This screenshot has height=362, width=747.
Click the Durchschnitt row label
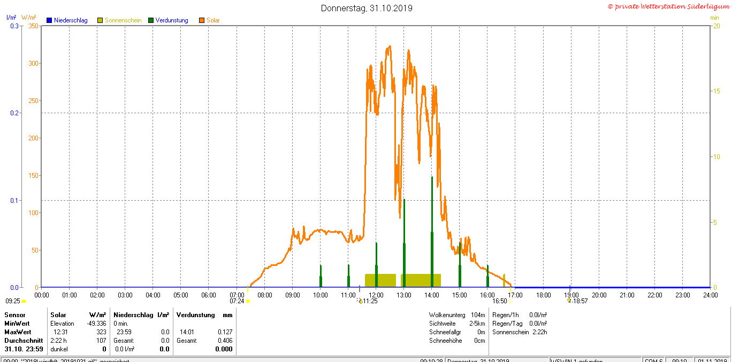point(22,341)
